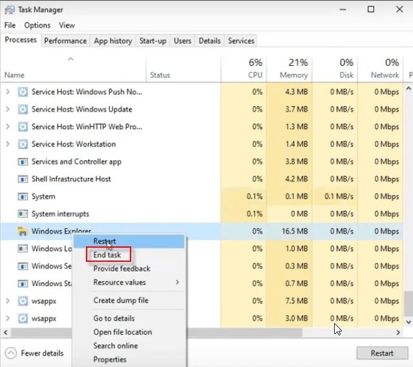Viewport: 413px width, 367px height.
Task: Switch to the Users tab
Action: point(182,41)
